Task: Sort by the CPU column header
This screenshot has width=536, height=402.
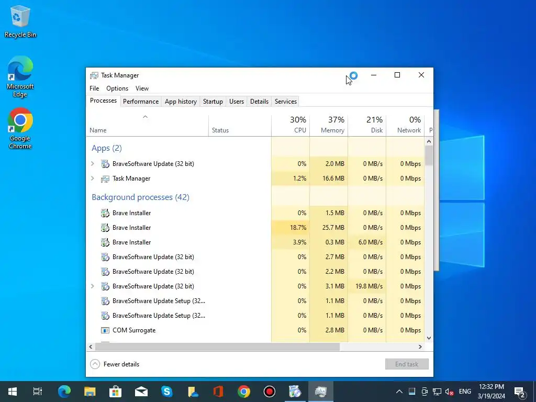Action: click(291, 126)
